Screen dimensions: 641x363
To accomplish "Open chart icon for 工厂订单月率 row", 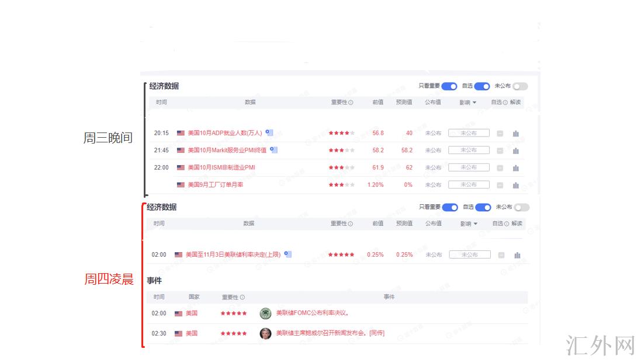I will coord(516,185).
